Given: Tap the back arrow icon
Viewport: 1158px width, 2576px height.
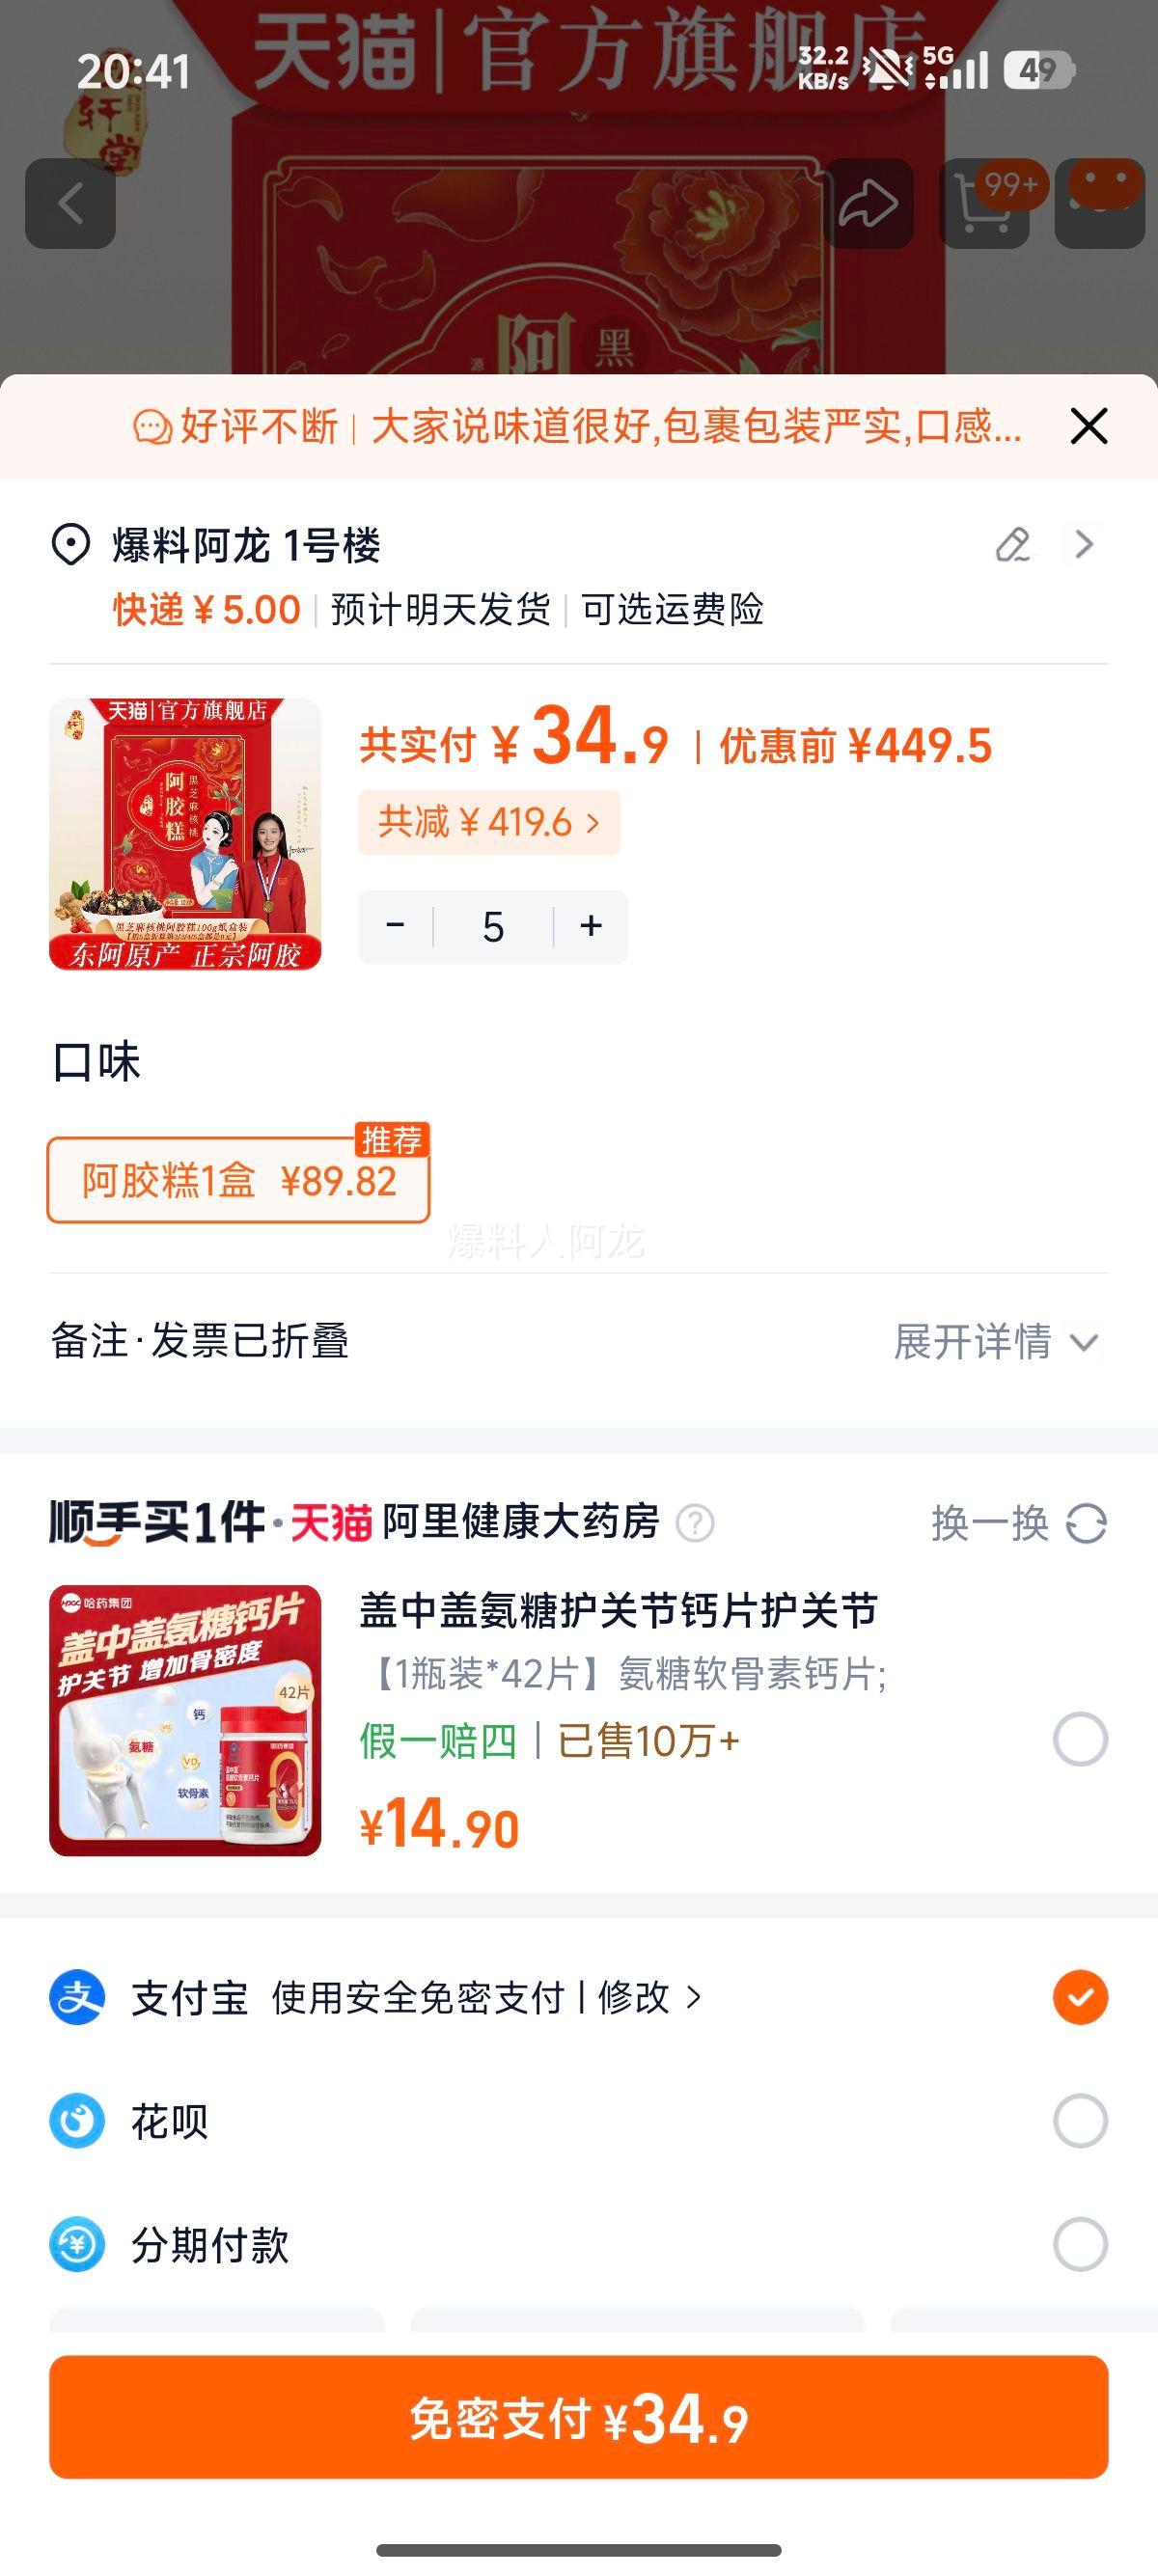Looking at the screenshot, I should 70,204.
